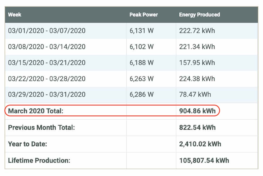Click peak power value 6,102 W
The image size is (263, 176).
[x=142, y=47]
